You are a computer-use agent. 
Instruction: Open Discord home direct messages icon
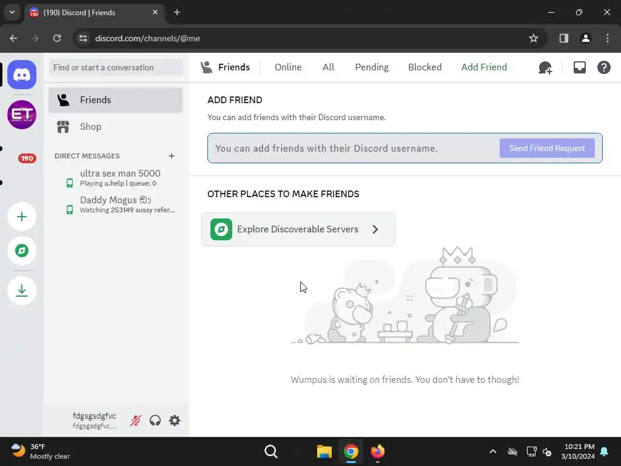click(x=22, y=75)
